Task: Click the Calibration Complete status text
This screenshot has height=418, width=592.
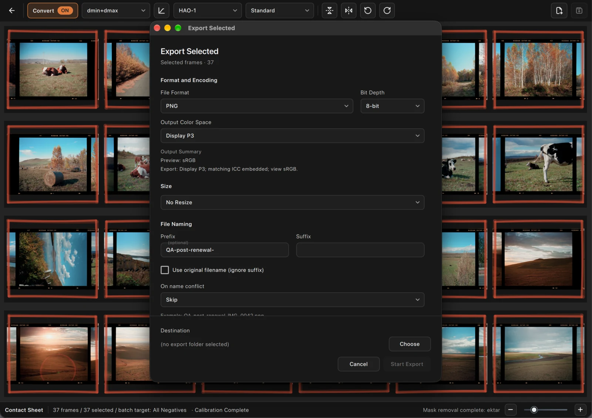Action: coord(222,410)
